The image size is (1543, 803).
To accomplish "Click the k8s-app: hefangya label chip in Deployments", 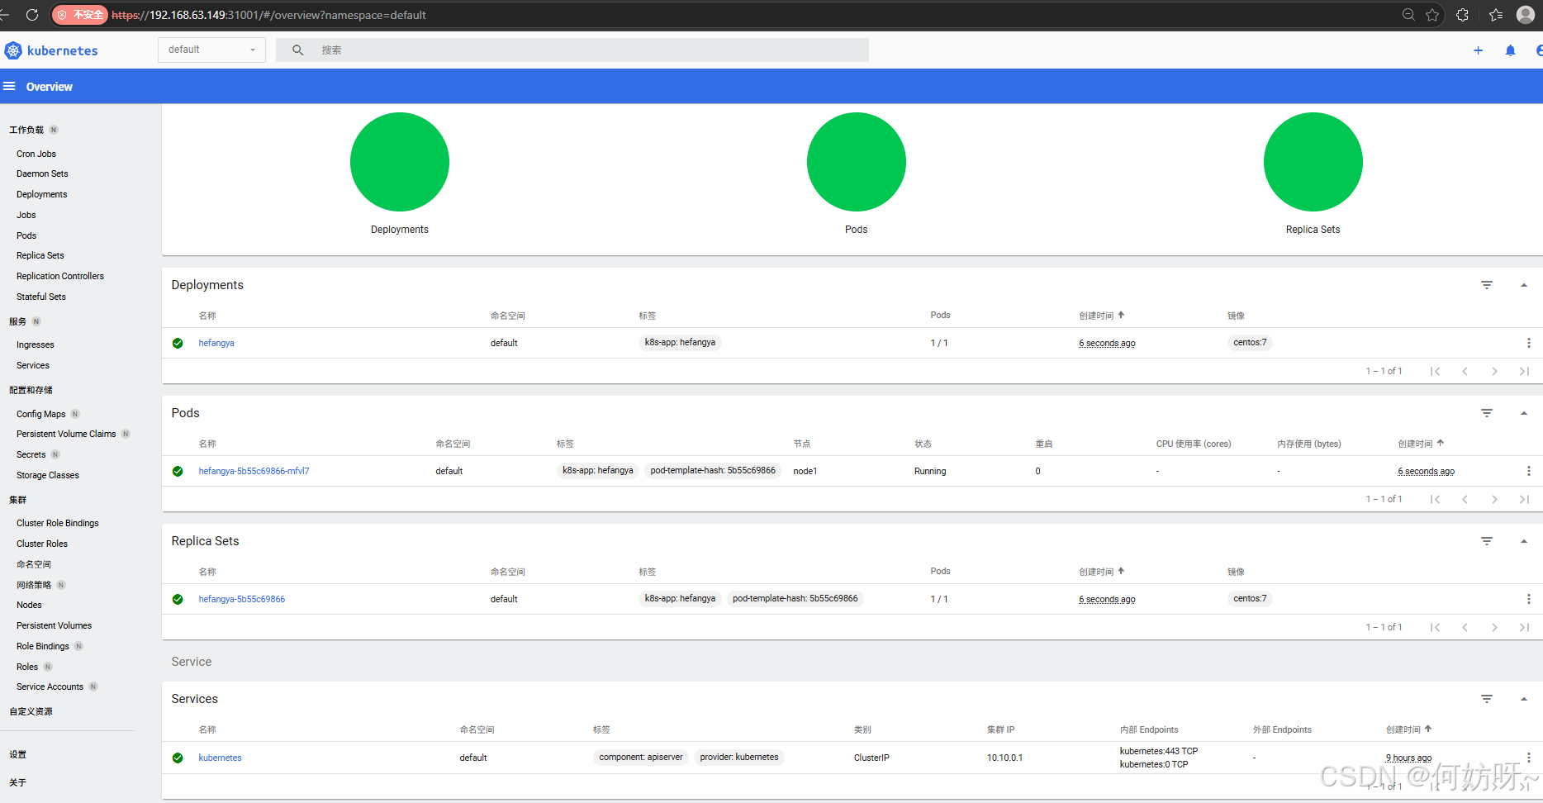I will [x=681, y=342].
